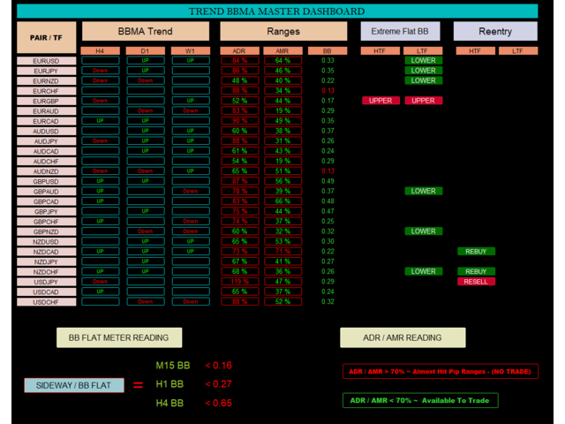Click the RESELL signal in the USDJPY row
Viewport: 565px width, 424px height.
(476, 282)
